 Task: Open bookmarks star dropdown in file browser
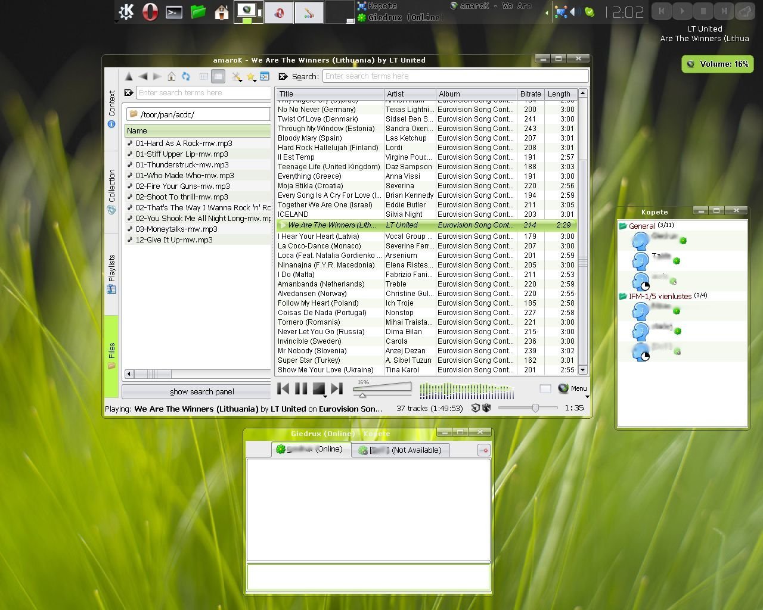tap(251, 77)
